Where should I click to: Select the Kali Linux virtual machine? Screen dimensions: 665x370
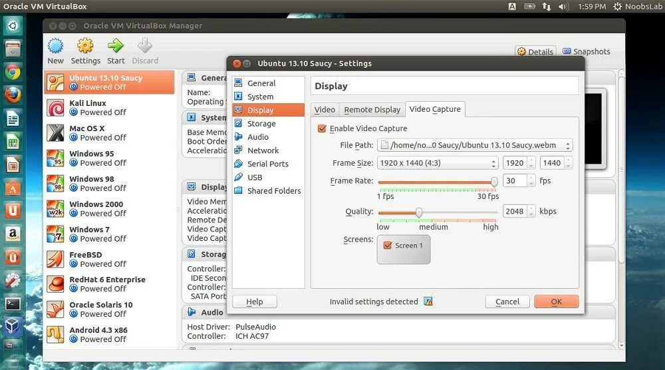click(110, 108)
